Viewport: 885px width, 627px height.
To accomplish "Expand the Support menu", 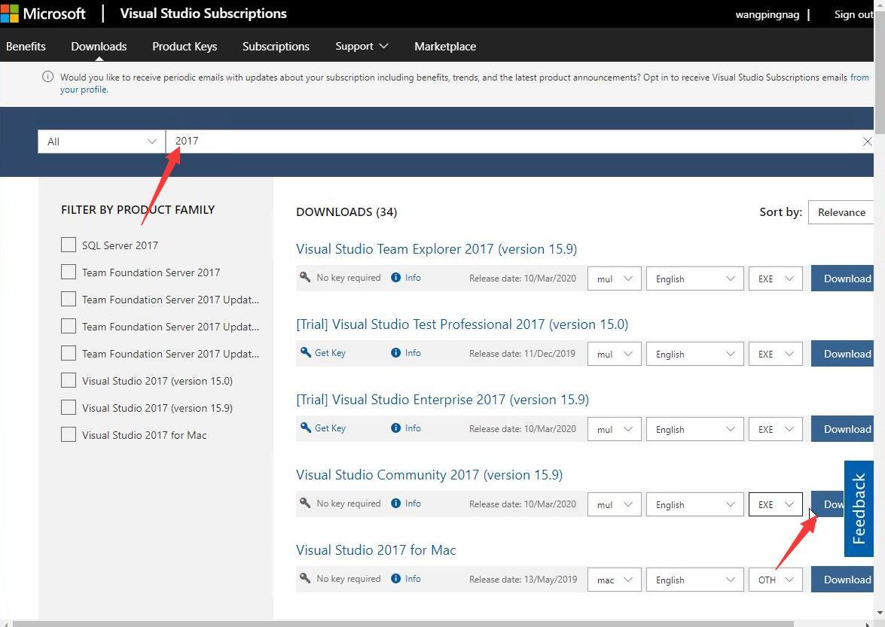I will 362,46.
